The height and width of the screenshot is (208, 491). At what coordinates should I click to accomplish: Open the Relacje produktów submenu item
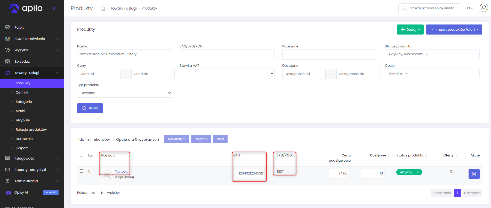tap(31, 129)
